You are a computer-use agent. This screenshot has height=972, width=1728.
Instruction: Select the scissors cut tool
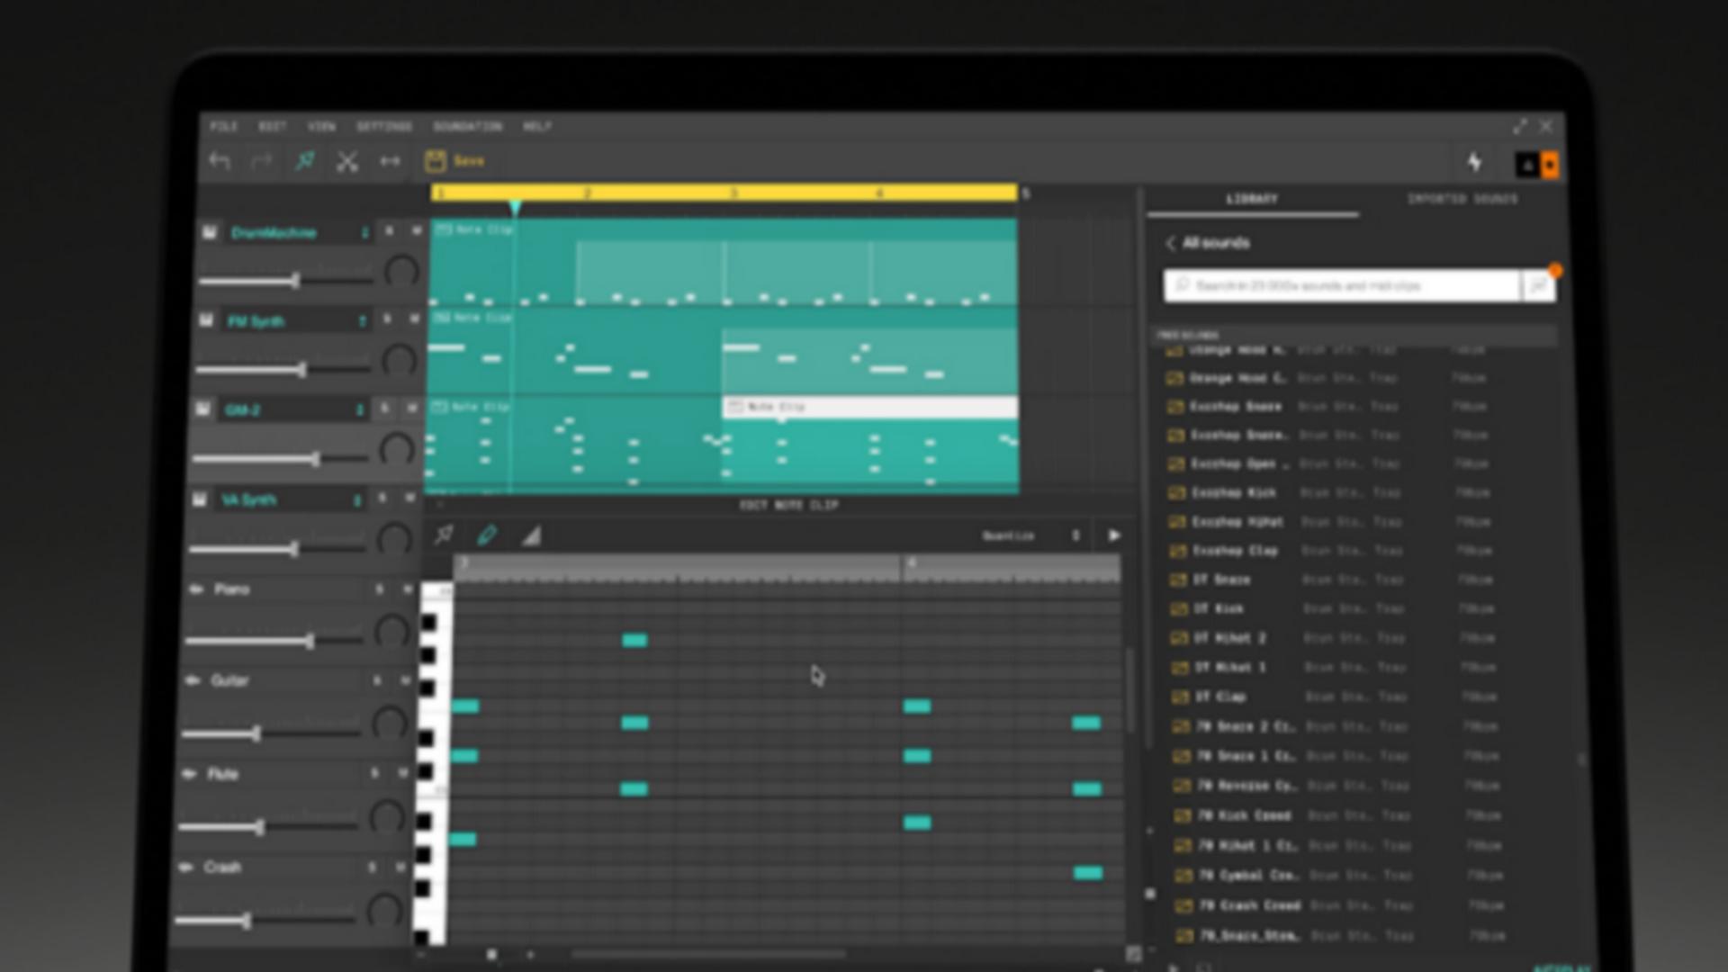pyautogui.click(x=347, y=161)
